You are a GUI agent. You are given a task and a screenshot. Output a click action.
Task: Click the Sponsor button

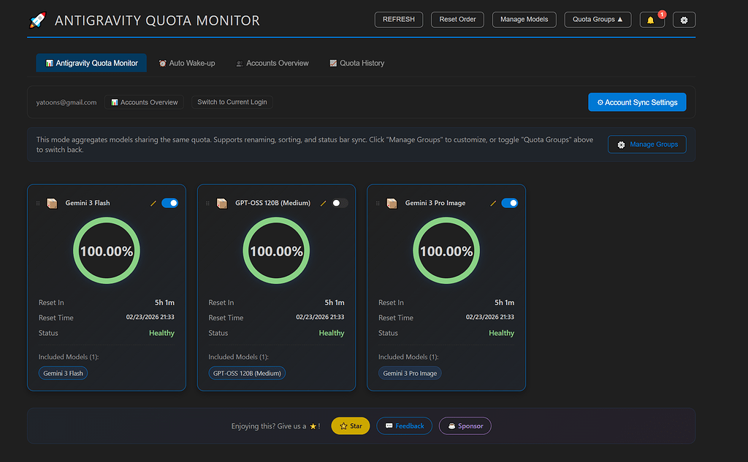465,426
